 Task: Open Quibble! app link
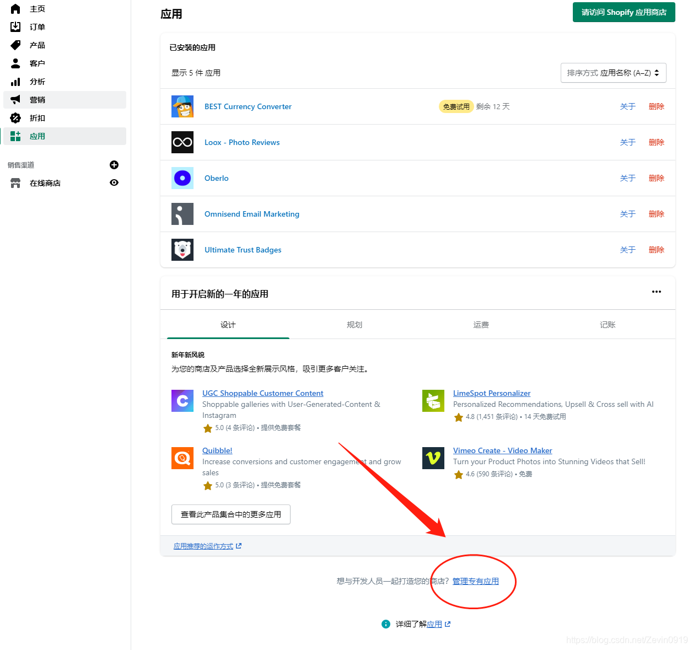coord(217,450)
